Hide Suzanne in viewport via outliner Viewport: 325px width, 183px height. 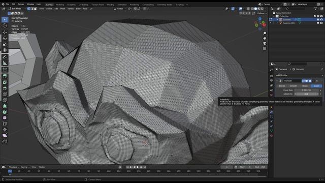coord(318,20)
